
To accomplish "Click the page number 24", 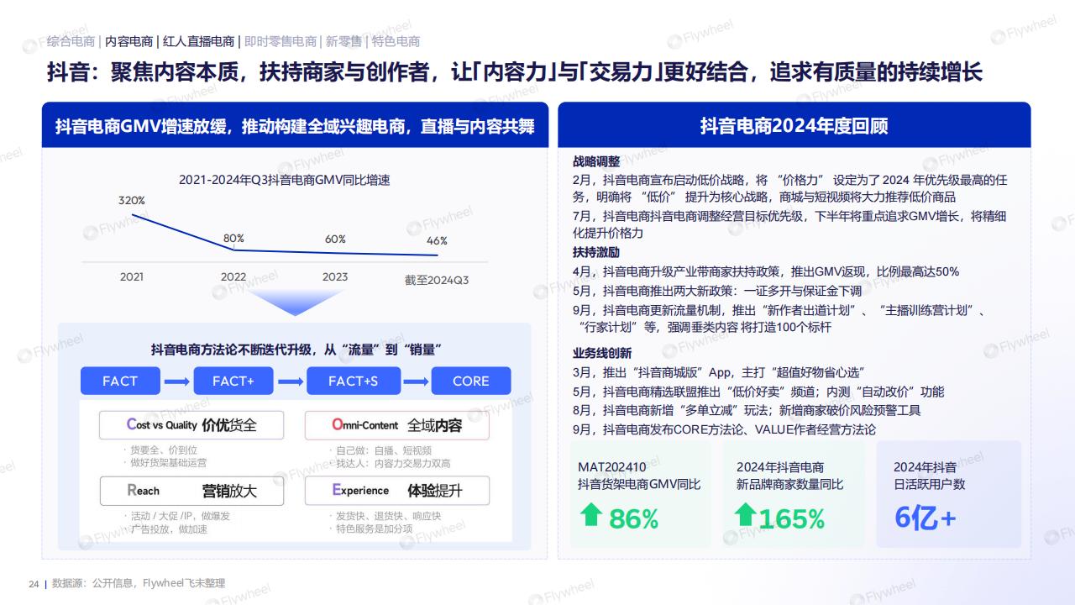I will [34, 583].
